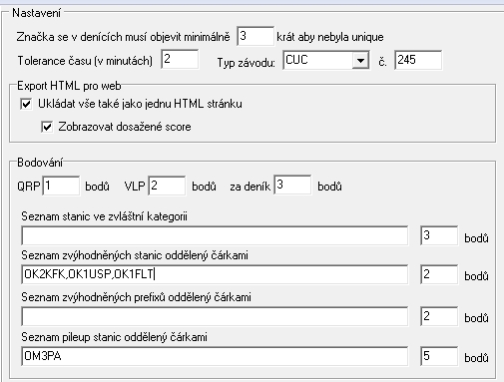The width and height of the screenshot is (504, 382).
Task: Open the 'Typ závodu' CUC dropdown arrow
Action: 360,61
